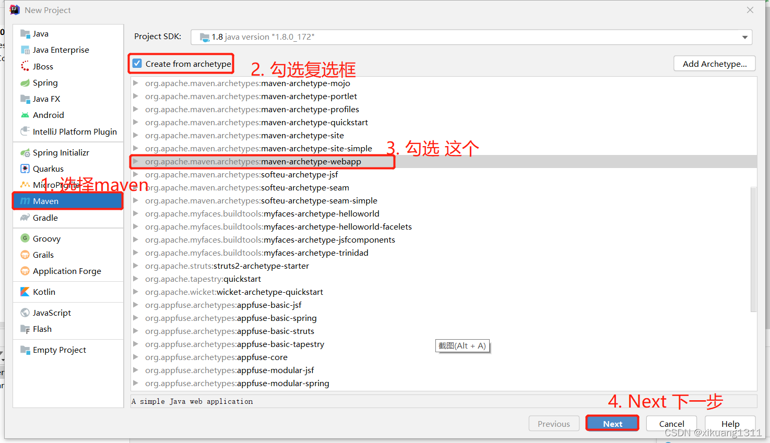Click the IntelliJ Platform Plugin icon
This screenshot has height=443, width=770.
pos(25,131)
